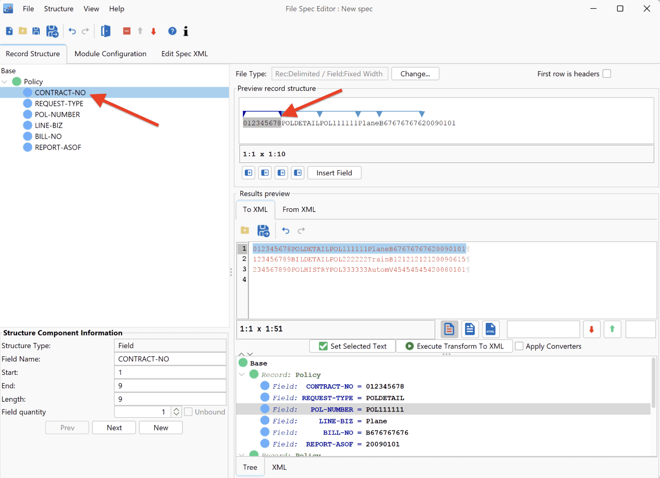Collapse Record: Policy in results tree
660x478 pixels.
pos(242,375)
